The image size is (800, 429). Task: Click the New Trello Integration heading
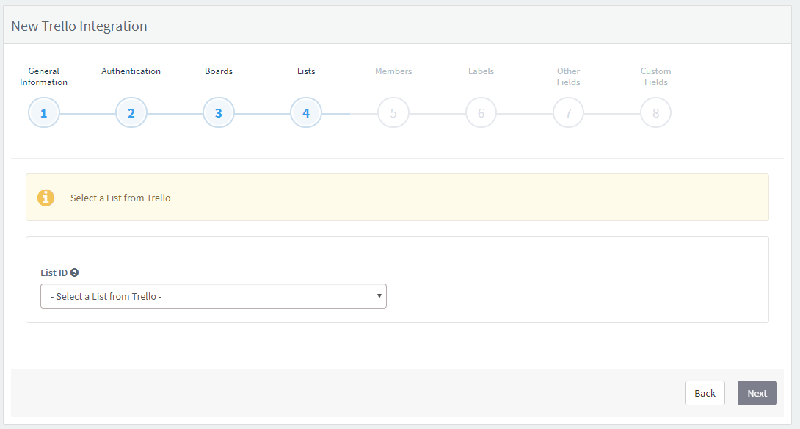(79, 26)
